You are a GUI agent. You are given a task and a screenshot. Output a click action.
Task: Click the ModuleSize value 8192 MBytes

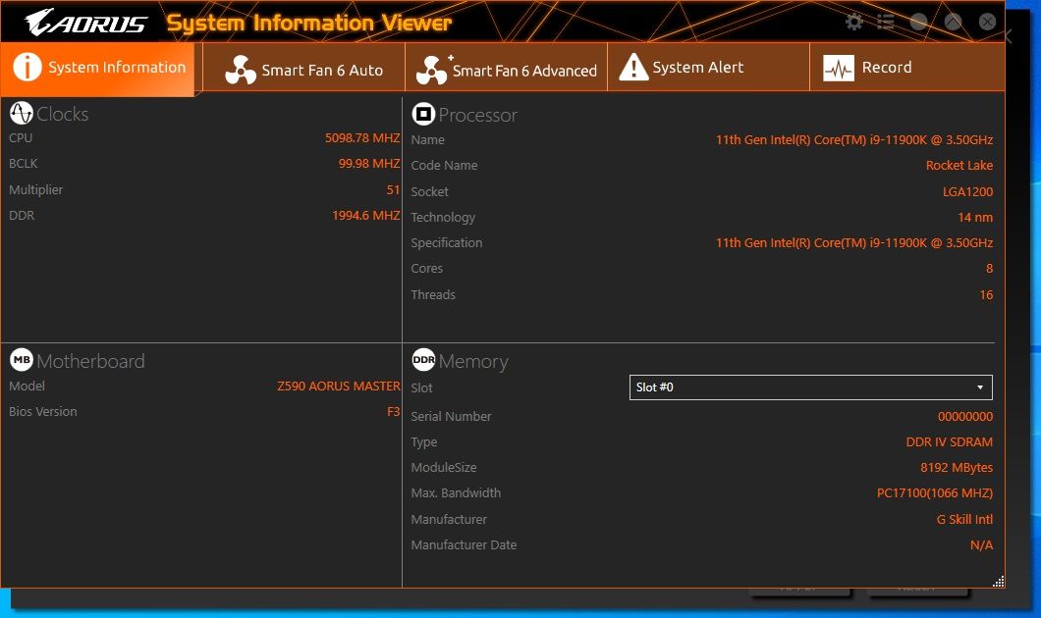coord(957,468)
